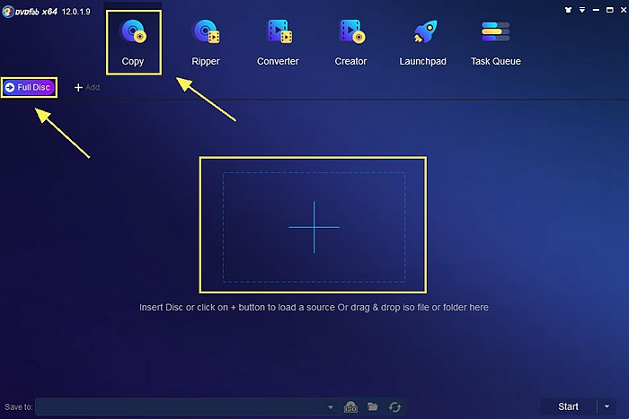Open the output folder browse icon
Viewport: 629px width, 419px height.
[x=373, y=407]
